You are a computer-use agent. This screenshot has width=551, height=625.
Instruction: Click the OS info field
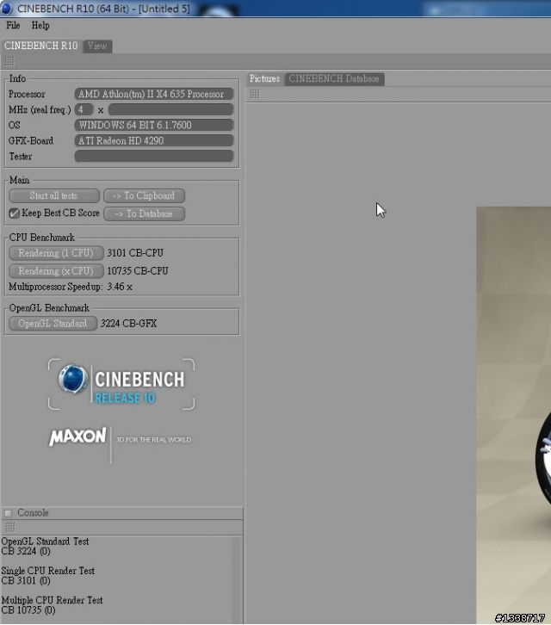[x=153, y=125]
